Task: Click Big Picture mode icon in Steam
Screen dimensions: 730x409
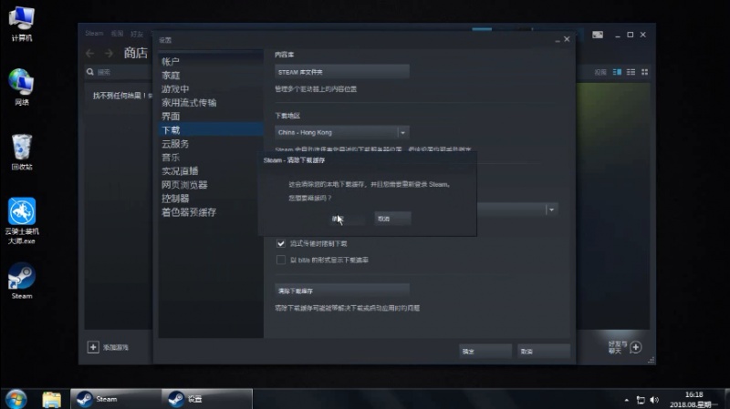Action: [598, 35]
